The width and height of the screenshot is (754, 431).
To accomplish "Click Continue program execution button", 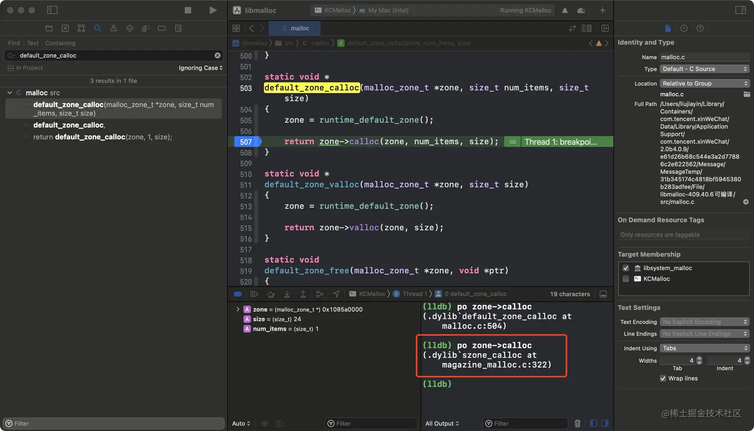I will tap(254, 294).
